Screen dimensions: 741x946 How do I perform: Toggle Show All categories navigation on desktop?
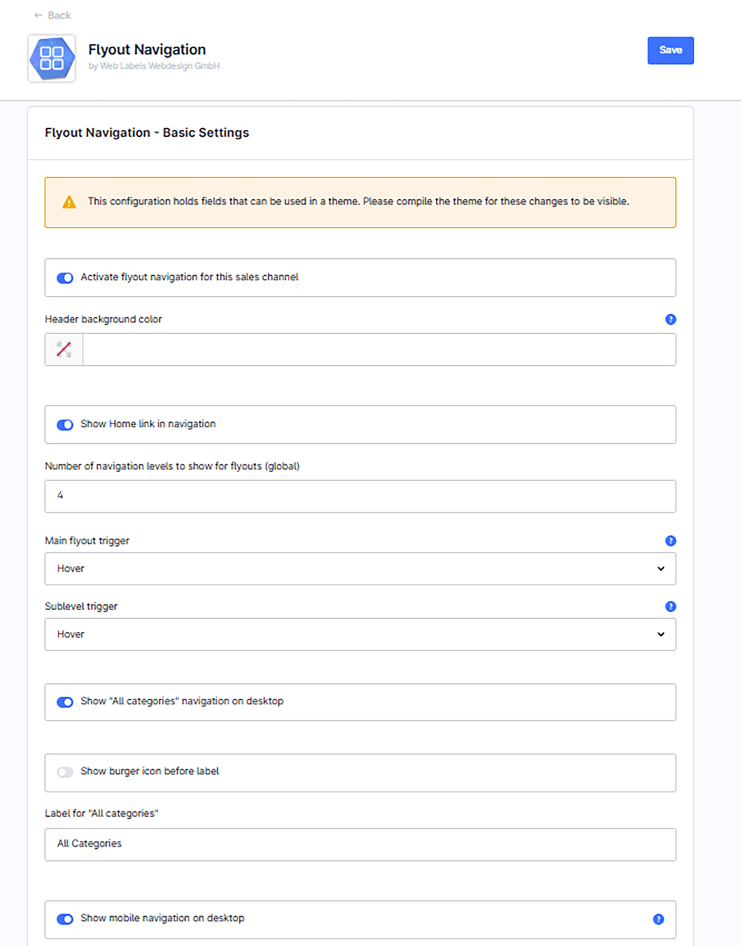pyautogui.click(x=65, y=702)
